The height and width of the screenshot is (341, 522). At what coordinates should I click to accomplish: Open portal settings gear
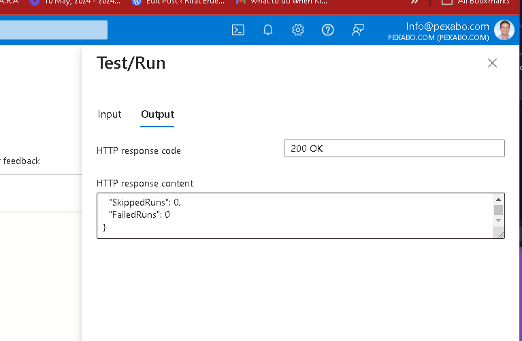tap(297, 30)
